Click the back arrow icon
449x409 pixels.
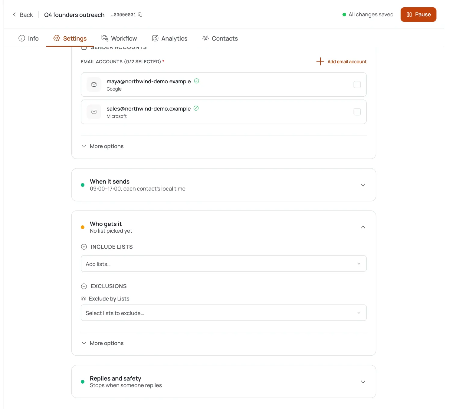(14, 15)
